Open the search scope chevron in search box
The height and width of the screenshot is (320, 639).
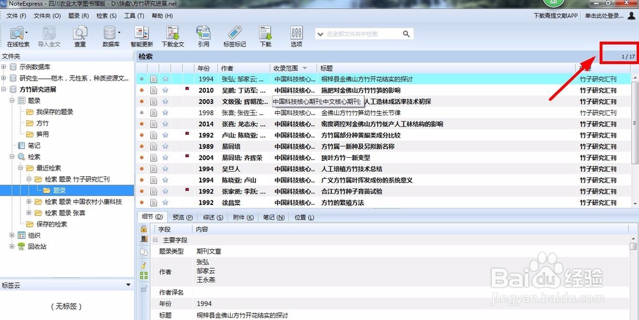[x=320, y=34]
